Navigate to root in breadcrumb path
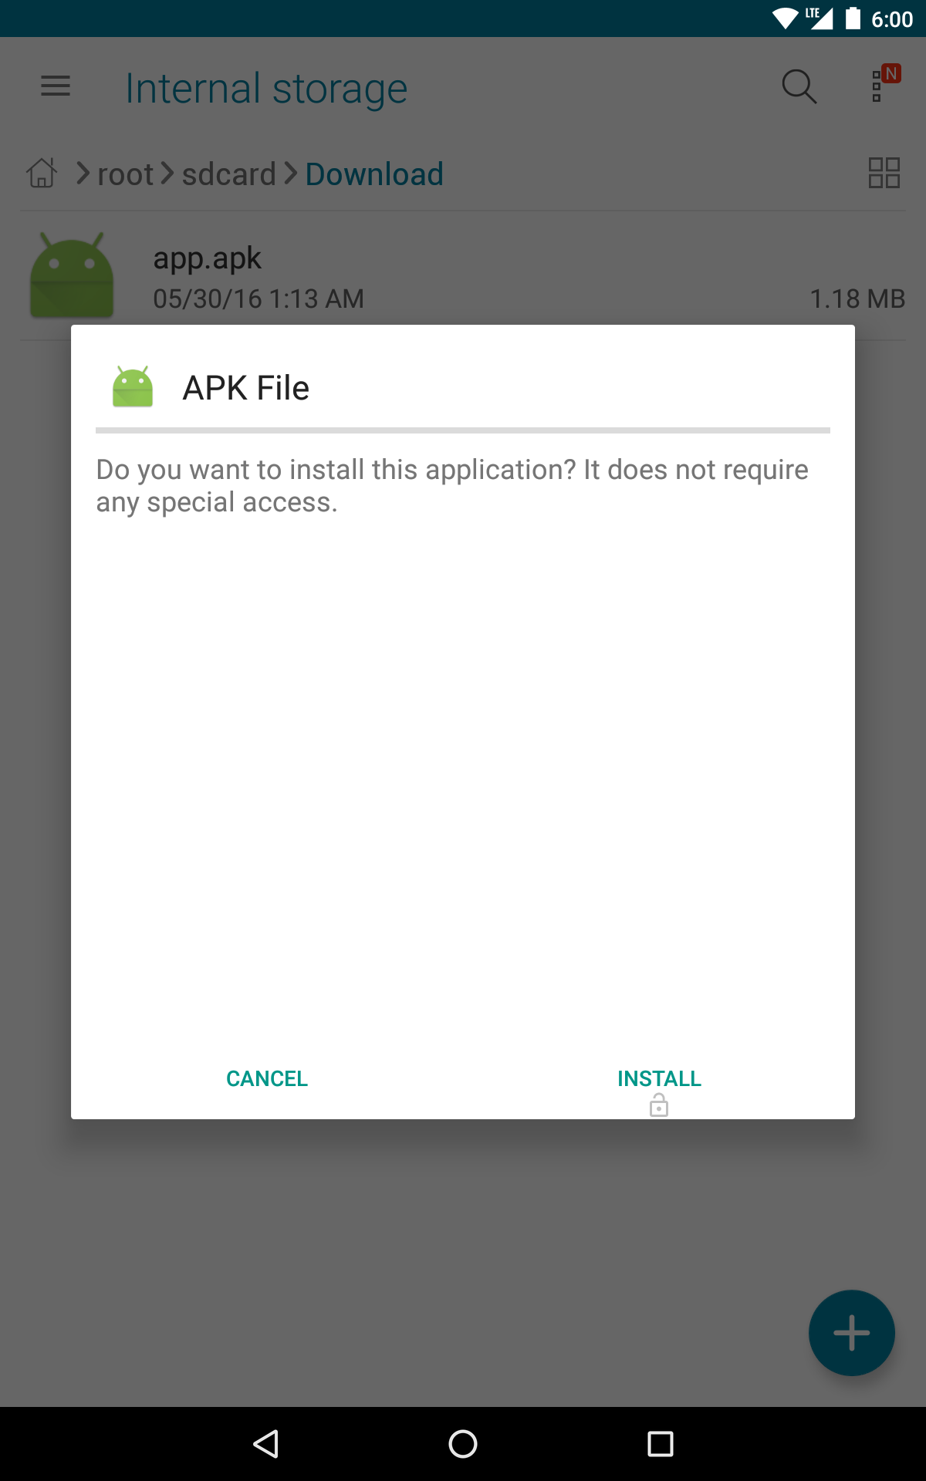The height and width of the screenshot is (1481, 926). click(126, 174)
